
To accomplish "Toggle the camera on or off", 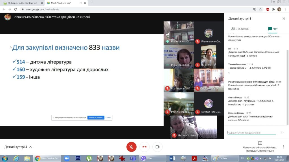I will pos(157,147).
